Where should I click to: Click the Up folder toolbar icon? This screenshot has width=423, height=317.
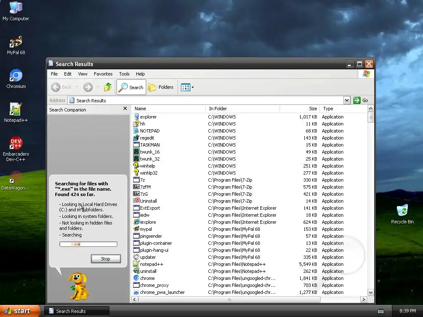tap(108, 87)
